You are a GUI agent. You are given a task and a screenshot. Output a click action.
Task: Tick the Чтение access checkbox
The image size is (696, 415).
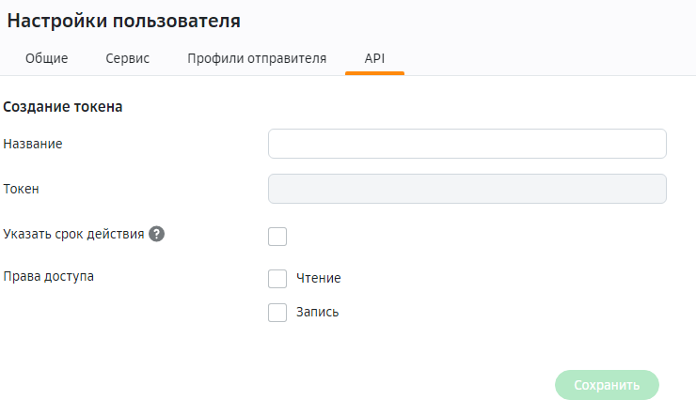tap(277, 279)
